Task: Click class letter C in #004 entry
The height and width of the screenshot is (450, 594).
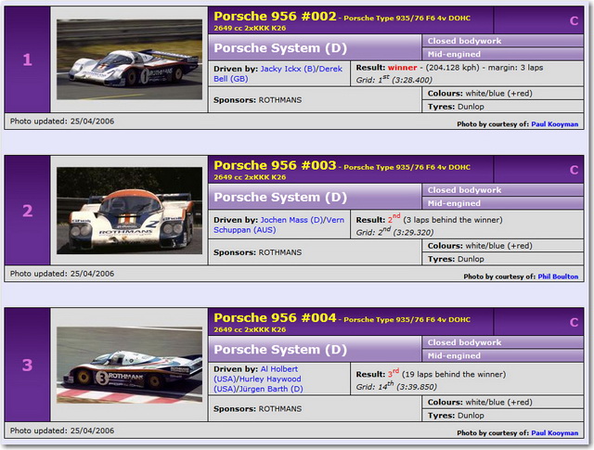Action: point(574,322)
